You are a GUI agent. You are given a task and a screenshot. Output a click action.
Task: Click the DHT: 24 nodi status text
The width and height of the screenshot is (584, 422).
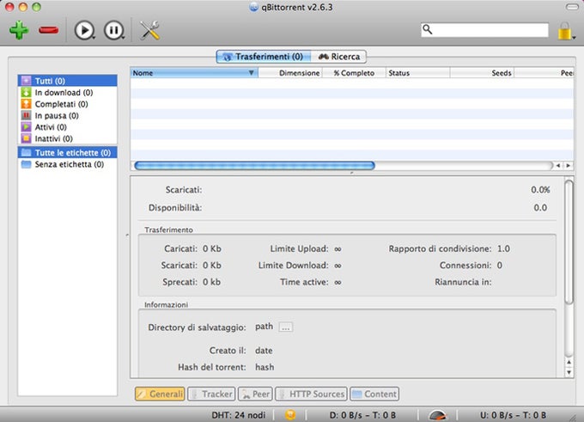point(239,415)
